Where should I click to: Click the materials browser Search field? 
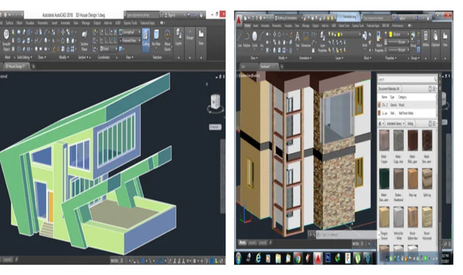pyautogui.click(x=407, y=79)
